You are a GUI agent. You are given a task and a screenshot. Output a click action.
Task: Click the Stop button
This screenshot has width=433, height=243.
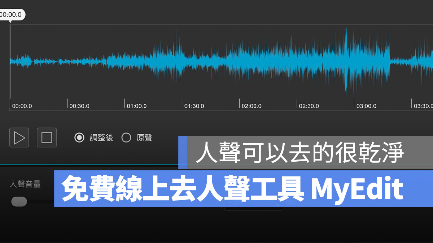pyautogui.click(x=47, y=138)
